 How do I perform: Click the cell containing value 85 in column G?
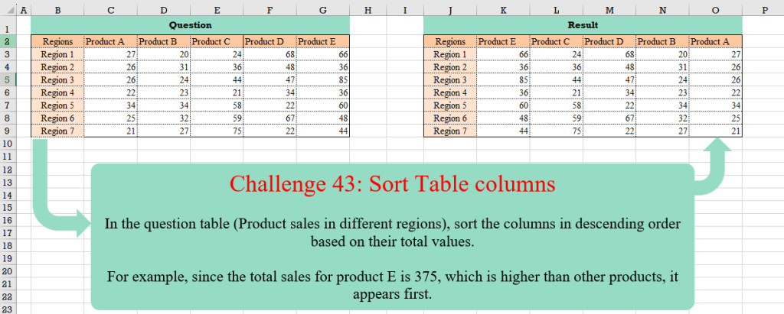[x=322, y=79]
